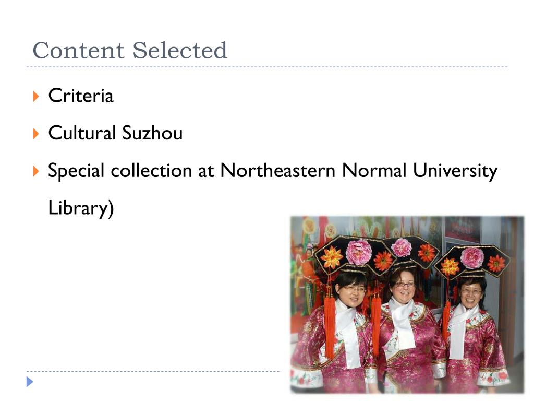Viewport: 534px width, 401px height.
Task: Click the orange bullet arrow beside Criteria
Action: (36, 97)
